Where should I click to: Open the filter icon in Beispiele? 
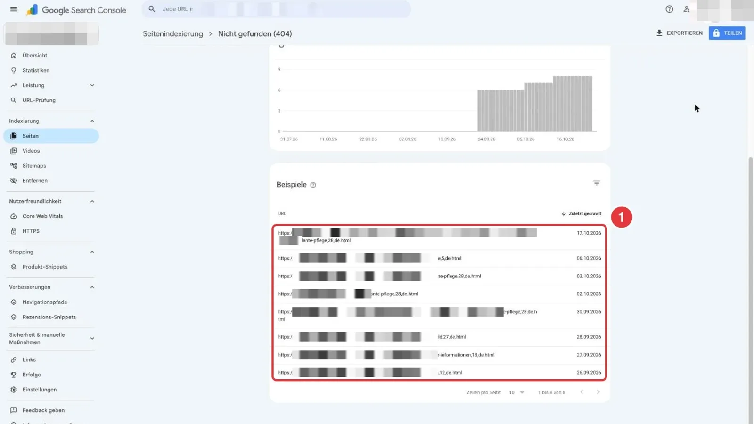coord(597,183)
